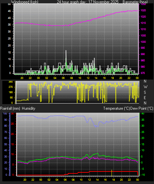This screenshot has height=184, width=154.
Task: Click the 100 value on the blue humidity axis
Action: [x=5, y=113]
